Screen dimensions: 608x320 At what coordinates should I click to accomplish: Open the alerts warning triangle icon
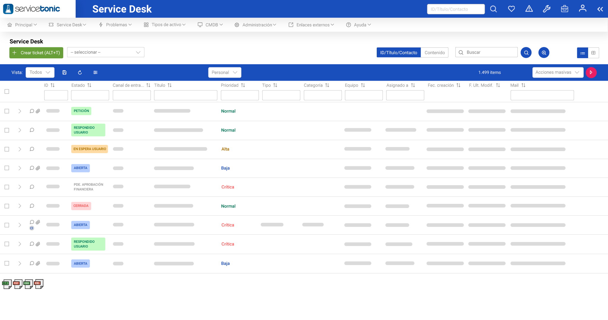[x=529, y=9]
